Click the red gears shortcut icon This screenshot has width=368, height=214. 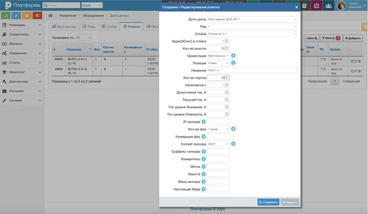[37, 15]
